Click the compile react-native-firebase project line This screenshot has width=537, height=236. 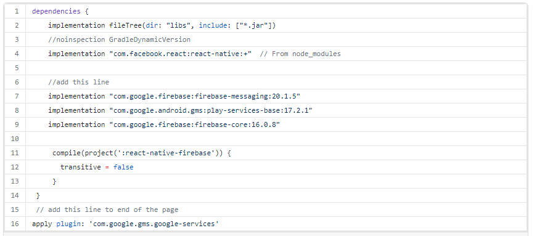142,153
